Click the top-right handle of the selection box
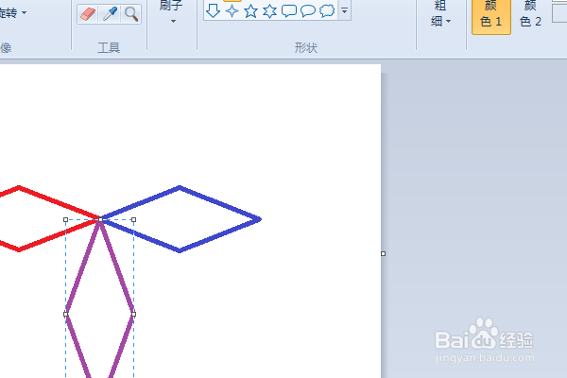567x378 pixels. coord(134,219)
